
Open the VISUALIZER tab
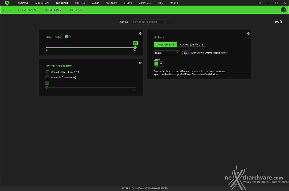click(145, 3)
